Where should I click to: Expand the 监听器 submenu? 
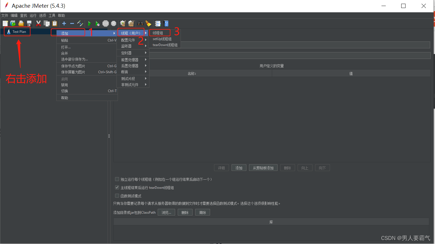[133, 46]
